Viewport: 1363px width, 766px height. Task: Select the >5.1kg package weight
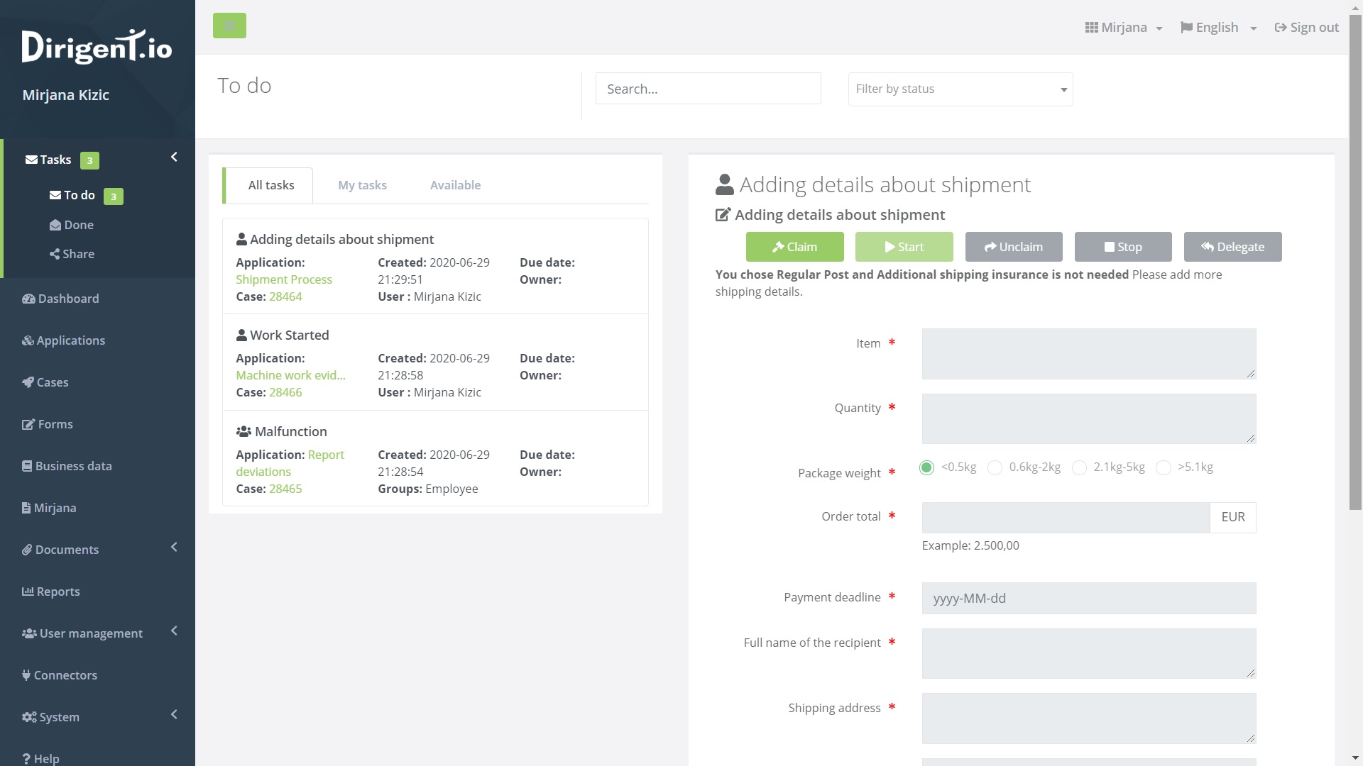coord(1164,468)
